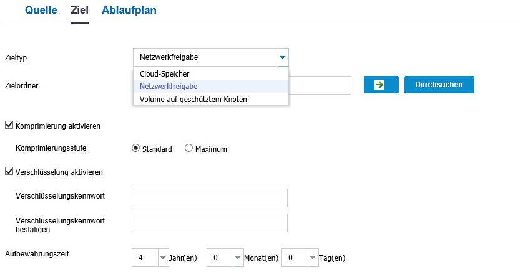The image size is (523, 277).
Task: Expand the Monat(en) retention dropdown
Action: coord(238,258)
